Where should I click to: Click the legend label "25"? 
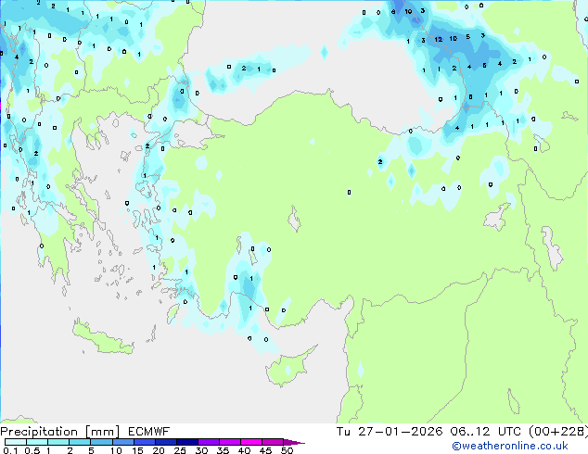180,450
